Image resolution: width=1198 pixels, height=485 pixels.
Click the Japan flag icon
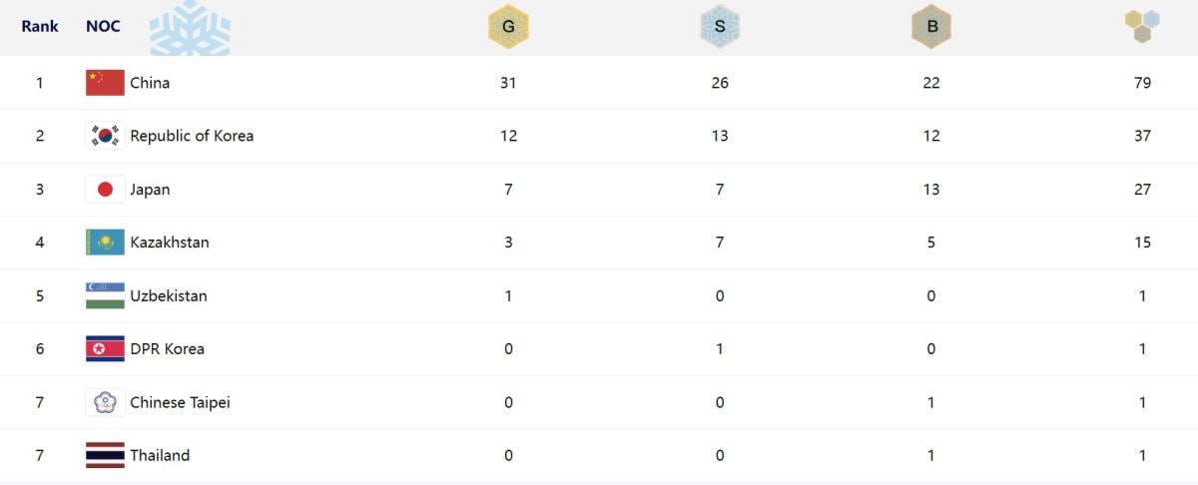pos(105,190)
